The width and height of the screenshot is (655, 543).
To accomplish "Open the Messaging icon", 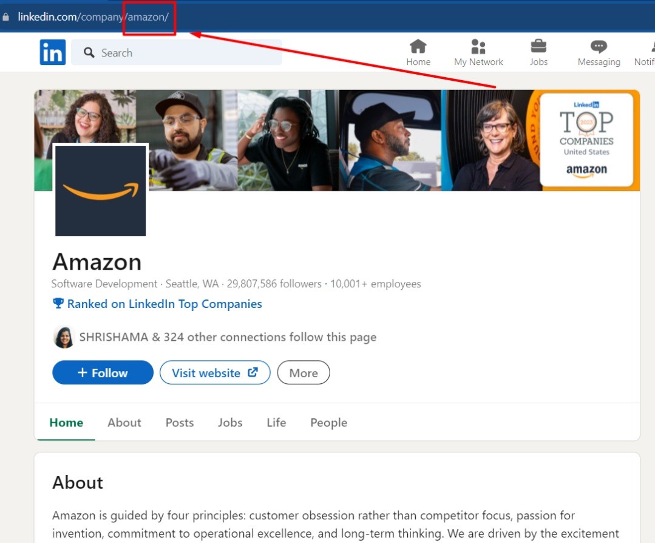I will (599, 47).
